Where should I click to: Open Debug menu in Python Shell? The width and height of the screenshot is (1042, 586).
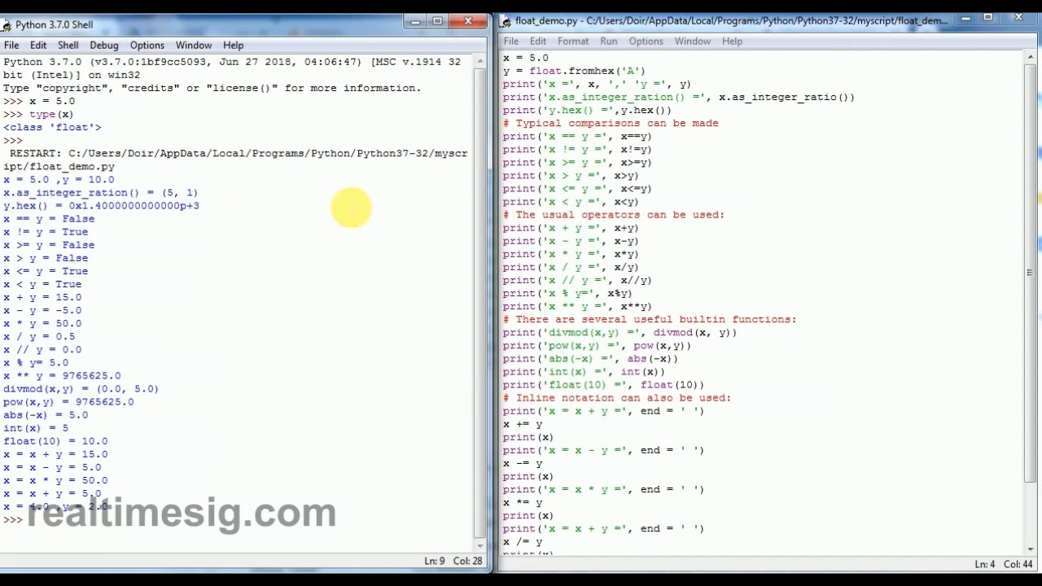[x=104, y=46]
